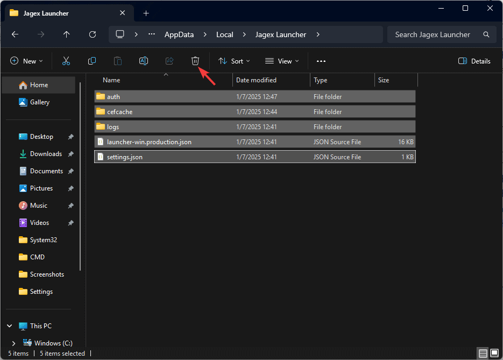Viewport: 503px width, 360px height.
Task: Click the logs folder icon
Action: pyautogui.click(x=101, y=126)
